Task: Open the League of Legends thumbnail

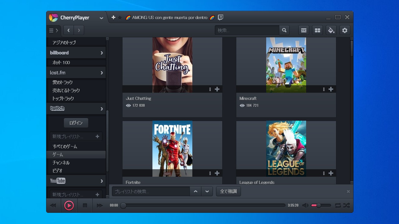Action: 286,149
